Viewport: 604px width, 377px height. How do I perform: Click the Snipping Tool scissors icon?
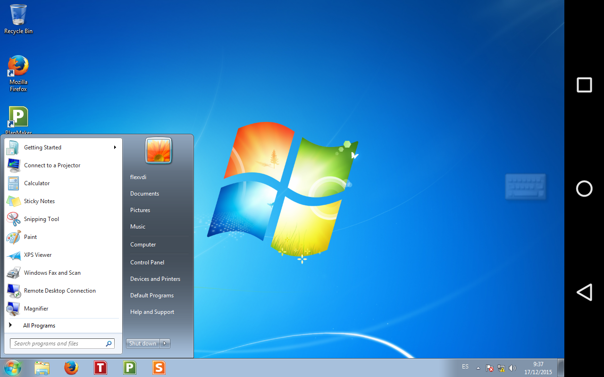13,219
